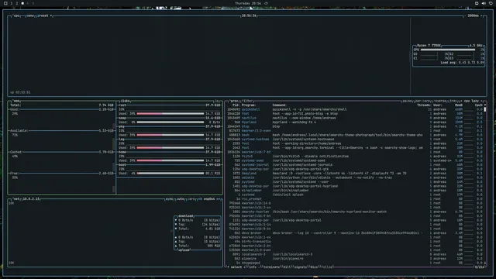Viewport: 496px width, 279px height.
Task: Select the dbus-broker process row
Action: [x=354, y=232]
